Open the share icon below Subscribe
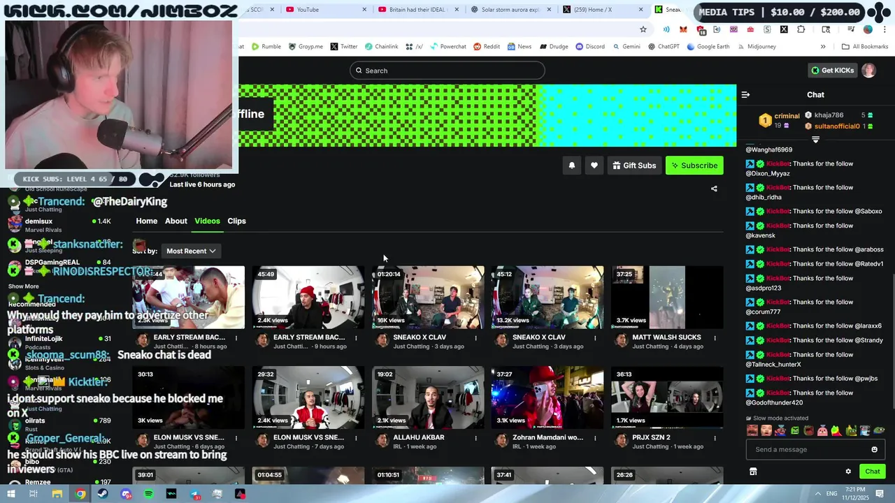The width and height of the screenshot is (895, 503). 714,189
